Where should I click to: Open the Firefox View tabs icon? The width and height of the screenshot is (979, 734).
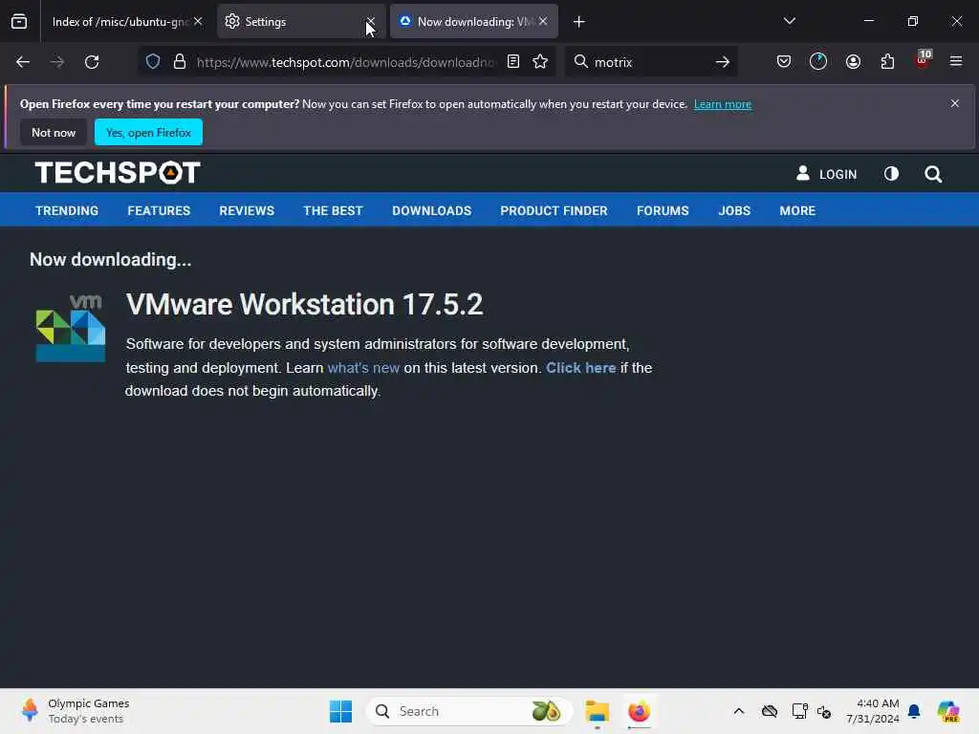[19, 22]
